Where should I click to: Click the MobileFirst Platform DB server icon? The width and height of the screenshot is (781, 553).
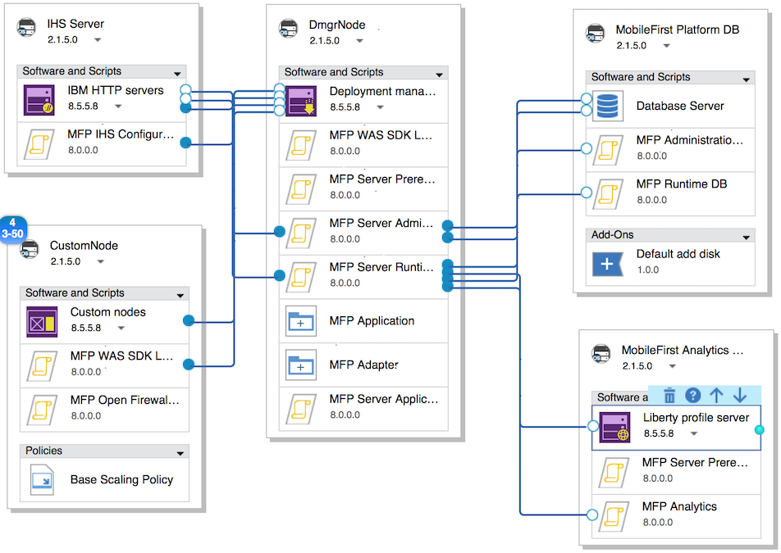[x=596, y=34]
